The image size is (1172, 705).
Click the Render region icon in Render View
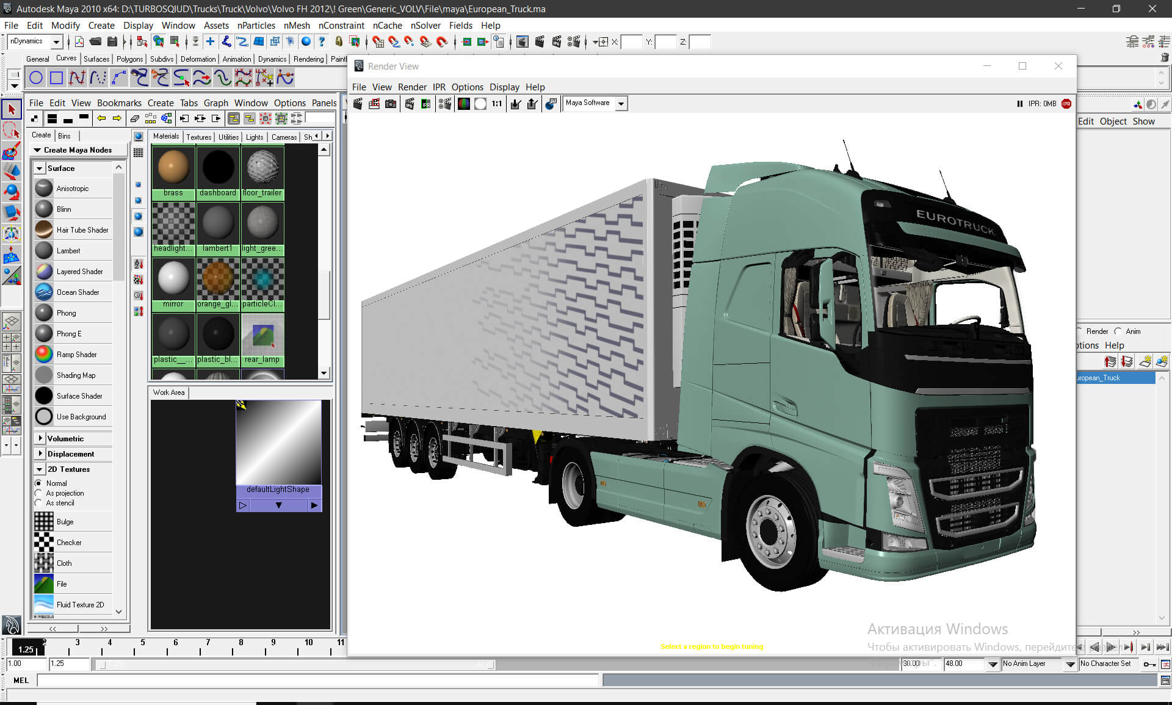(x=374, y=104)
